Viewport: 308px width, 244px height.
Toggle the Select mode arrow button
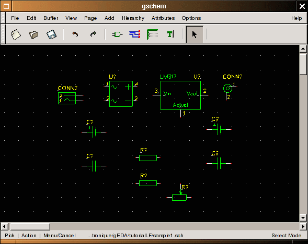(195, 34)
